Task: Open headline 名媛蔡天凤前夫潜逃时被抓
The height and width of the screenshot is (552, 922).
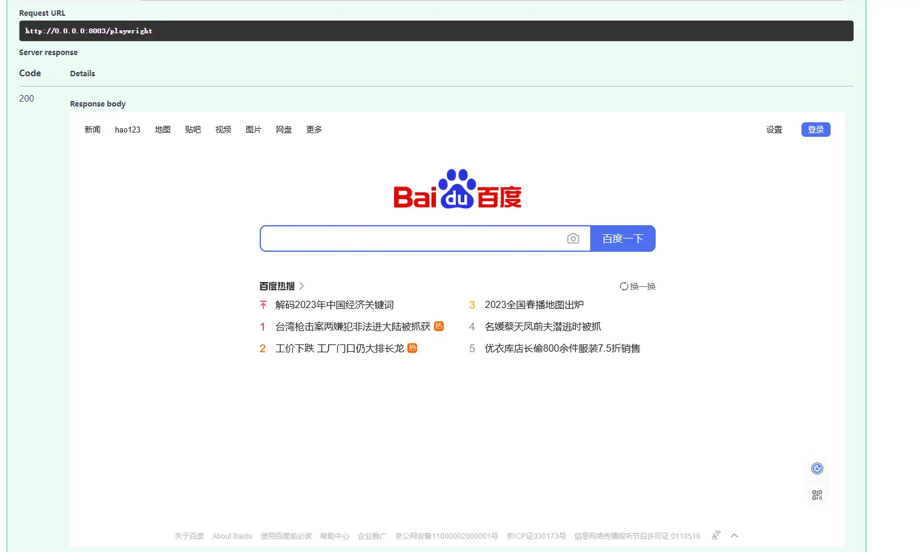Action: [543, 327]
